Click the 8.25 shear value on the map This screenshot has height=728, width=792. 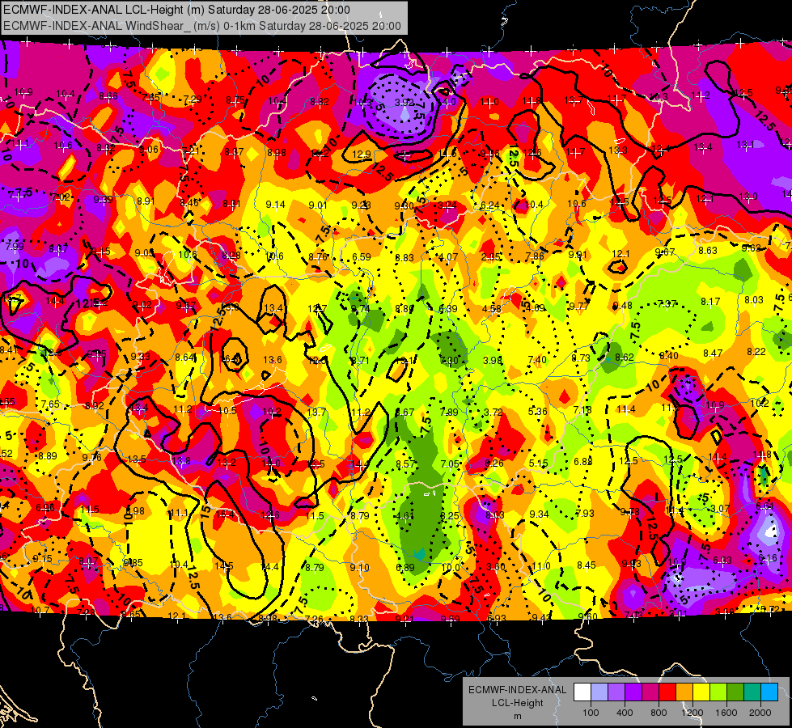[450, 515]
